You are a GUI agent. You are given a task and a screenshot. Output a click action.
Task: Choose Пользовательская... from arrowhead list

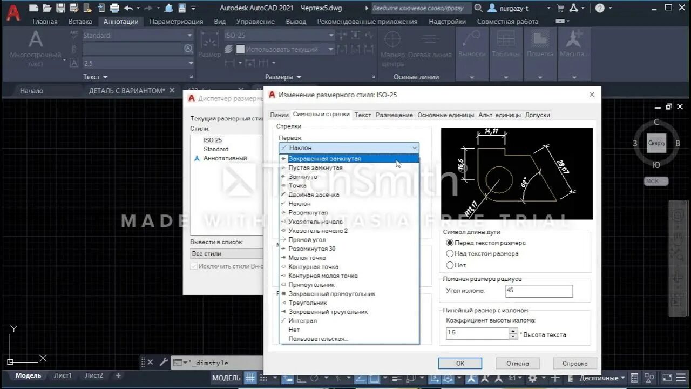349,339
